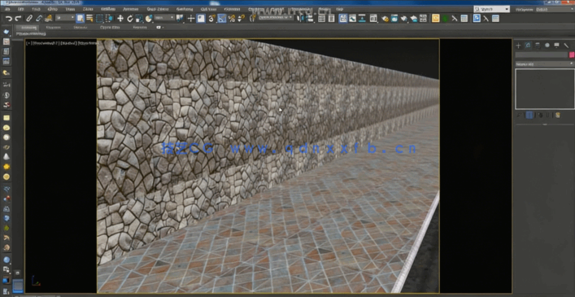
Task: Toggle the 3D Snaps button
Action: [212, 19]
